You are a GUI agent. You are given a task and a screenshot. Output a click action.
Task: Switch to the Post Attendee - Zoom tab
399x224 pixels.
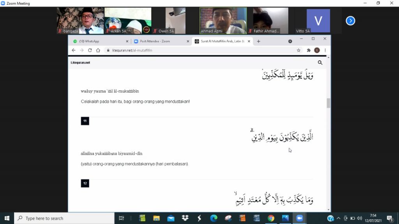[160, 41]
